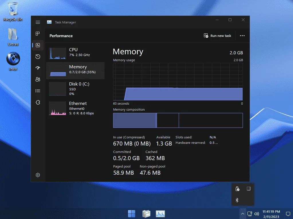Open the Details page icon
Image resolution: width=293 pixels, height=219 pixels.
pyautogui.click(x=38, y=91)
